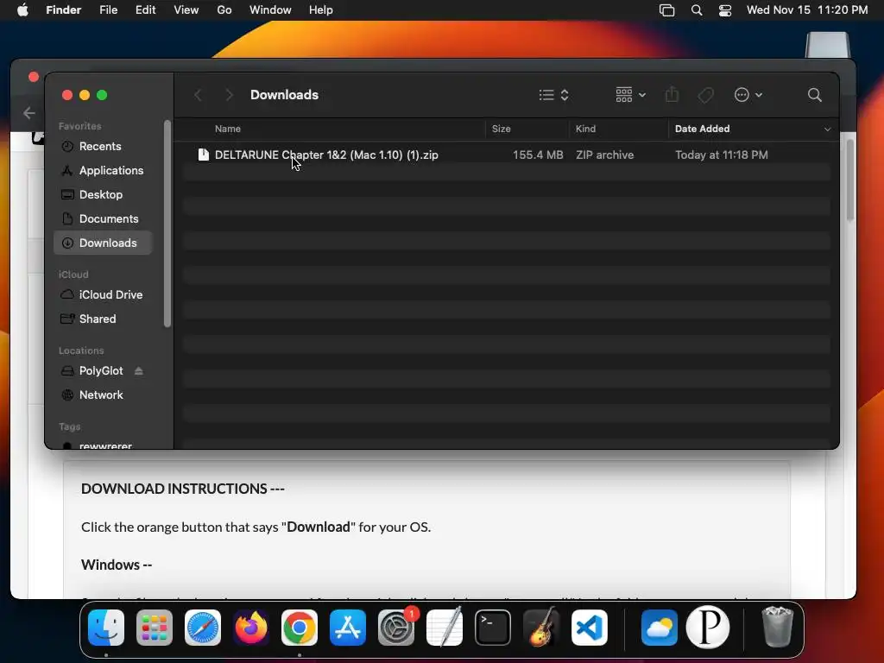The width and height of the screenshot is (884, 663).
Task: Select Downloads in the Finder sidebar
Action: pos(104,243)
